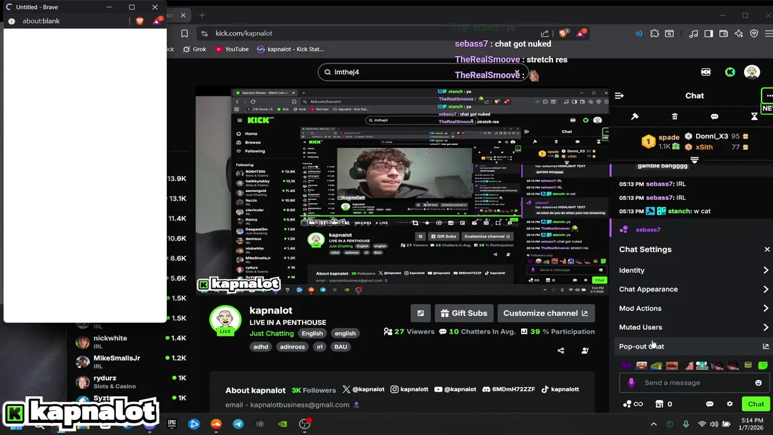This screenshot has width=773, height=435.
Task: Click the BAU tag
Action: pyautogui.click(x=341, y=347)
